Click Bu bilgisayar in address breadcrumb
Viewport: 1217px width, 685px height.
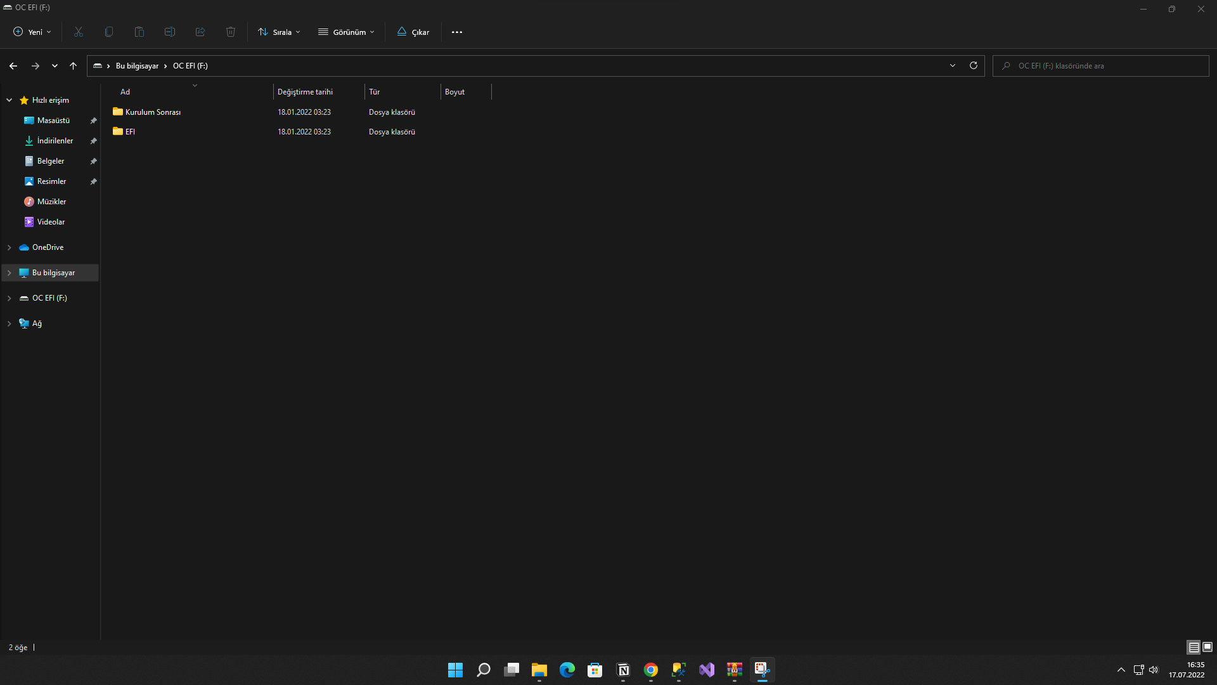[x=137, y=66]
